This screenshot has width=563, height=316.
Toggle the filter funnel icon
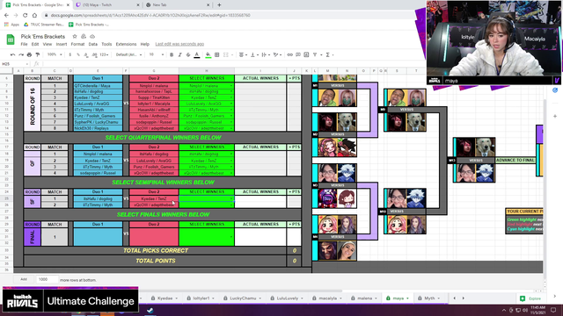(x=315, y=54)
